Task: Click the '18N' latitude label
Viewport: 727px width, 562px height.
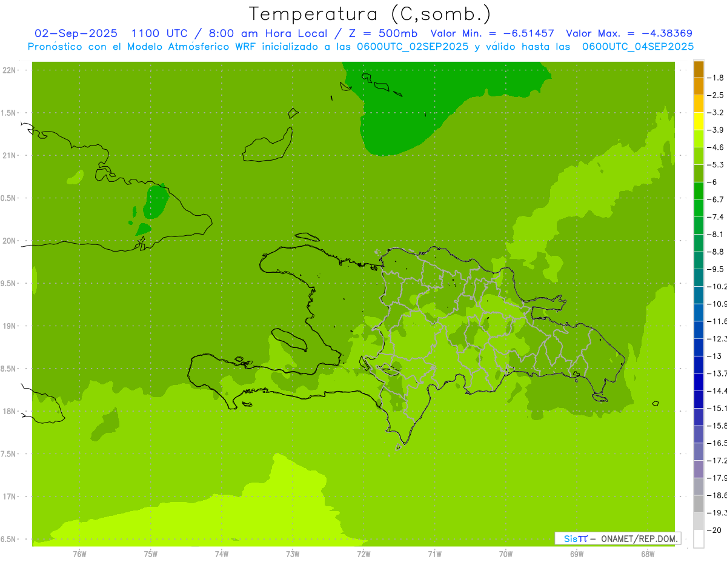Action: [10, 411]
